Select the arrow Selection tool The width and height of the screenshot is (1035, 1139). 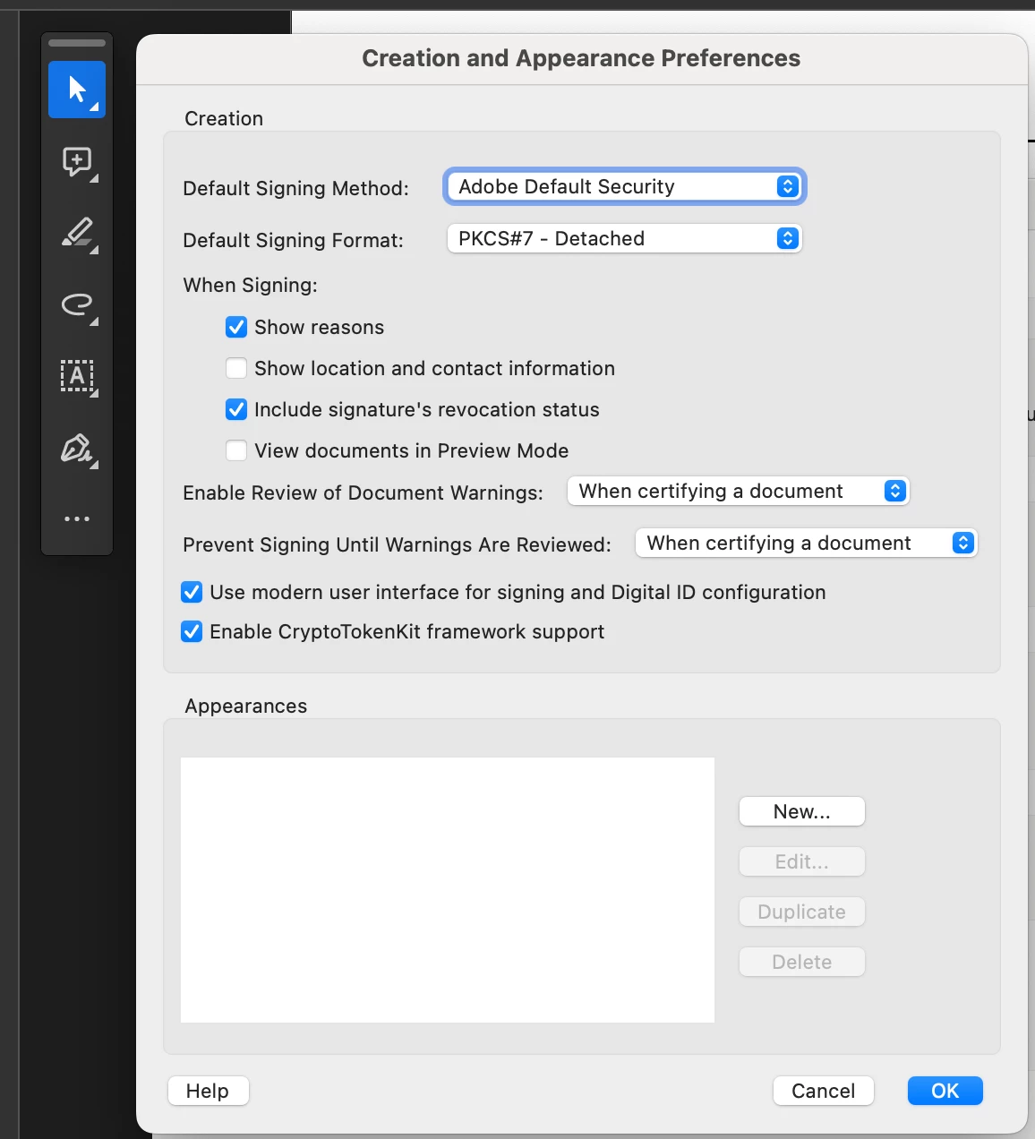(x=77, y=90)
